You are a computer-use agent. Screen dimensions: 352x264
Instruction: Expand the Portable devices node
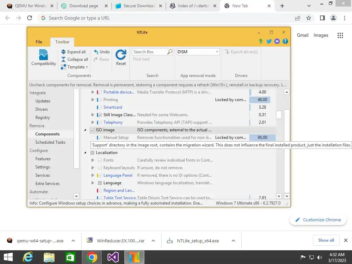(x=92, y=92)
